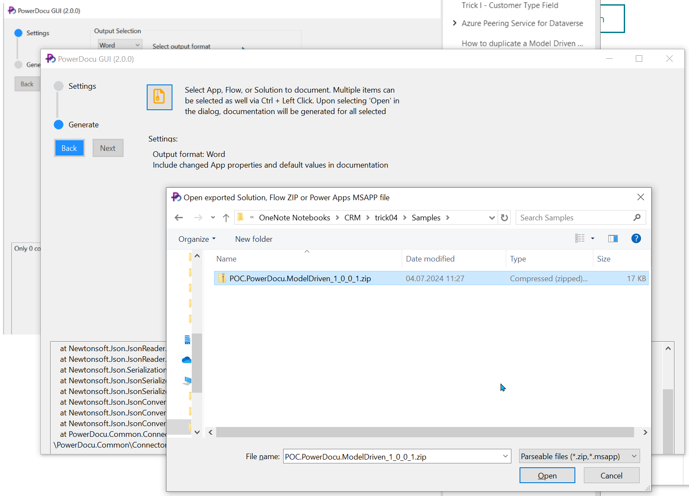Viewport: 689px width, 496px height.
Task: Click the OneNote Notebooks breadcrumb
Action: pyautogui.click(x=294, y=218)
